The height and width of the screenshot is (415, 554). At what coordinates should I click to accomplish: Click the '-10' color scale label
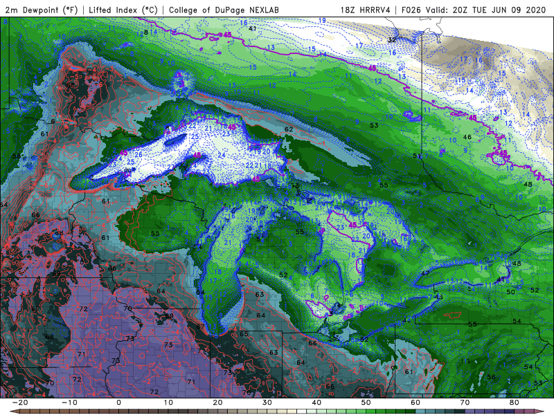pos(69,403)
